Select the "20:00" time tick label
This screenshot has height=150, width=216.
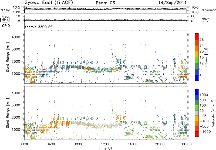click(160, 144)
